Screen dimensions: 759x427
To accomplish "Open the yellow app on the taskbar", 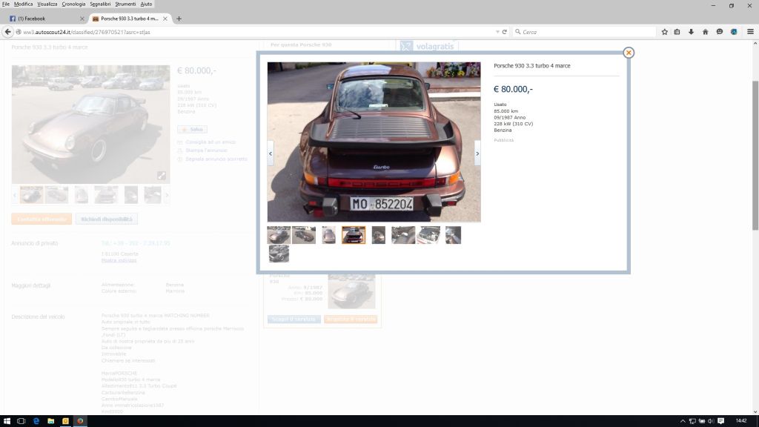I will tap(65, 421).
